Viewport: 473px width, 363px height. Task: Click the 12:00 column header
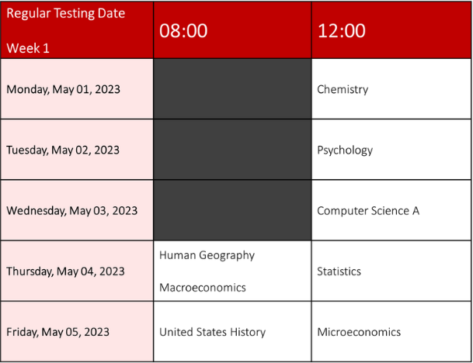[x=341, y=31]
